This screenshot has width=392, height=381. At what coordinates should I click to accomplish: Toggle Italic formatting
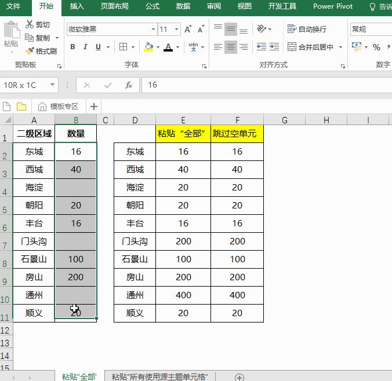click(85, 47)
